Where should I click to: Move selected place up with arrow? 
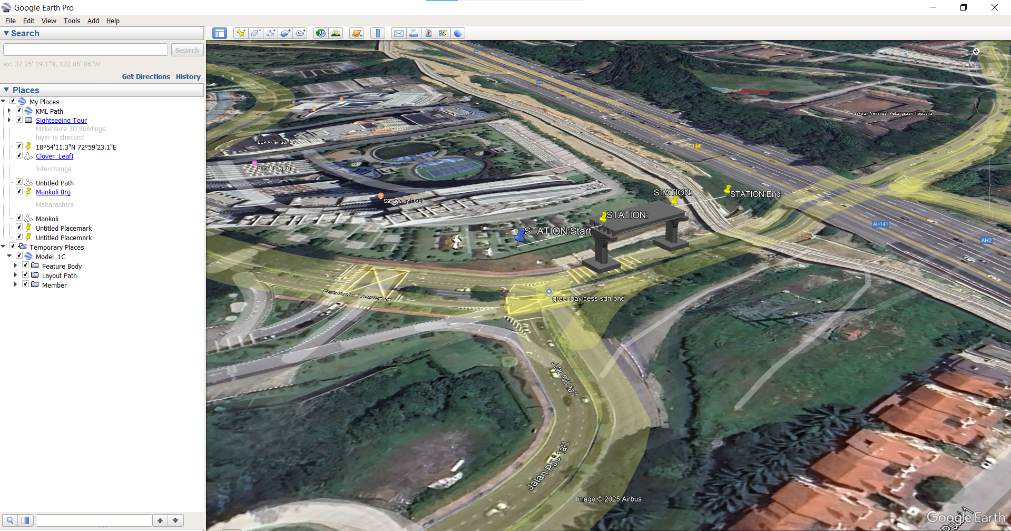160,520
